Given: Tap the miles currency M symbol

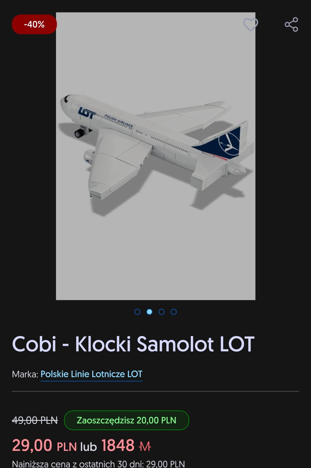Looking at the screenshot, I should 145,446.
